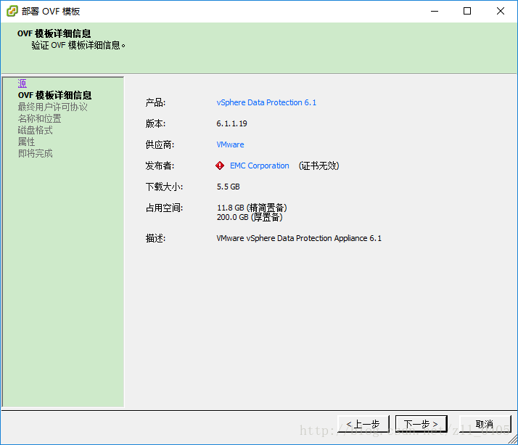This screenshot has width=518, height=445.
Task: Click the 供应商: label
Action: coord(160,144)
